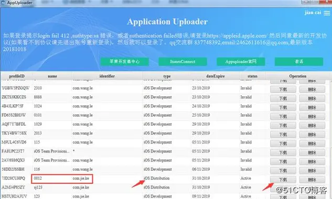The height and width of the screenshot is (199, 332).
Task: Download the 0012 distribution profile
Action: click(283, 180)
